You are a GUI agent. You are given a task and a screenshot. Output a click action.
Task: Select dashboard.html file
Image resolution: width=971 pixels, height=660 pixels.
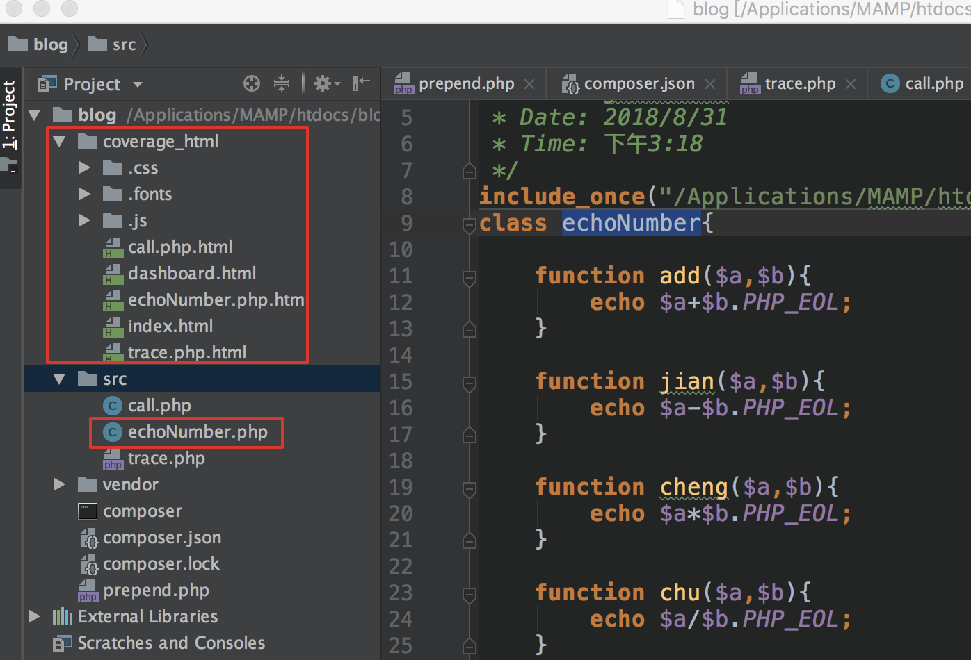(x=192, y=274)
